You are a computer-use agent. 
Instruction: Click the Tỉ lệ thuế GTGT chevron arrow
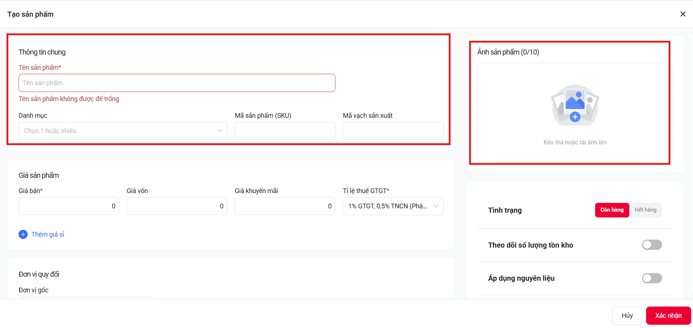click(436, 206)
